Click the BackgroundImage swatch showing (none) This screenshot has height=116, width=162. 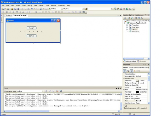tap(137, 83)
